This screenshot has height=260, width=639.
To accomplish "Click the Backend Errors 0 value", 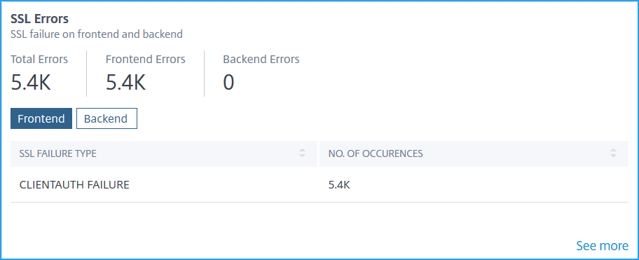I will 228,82.
